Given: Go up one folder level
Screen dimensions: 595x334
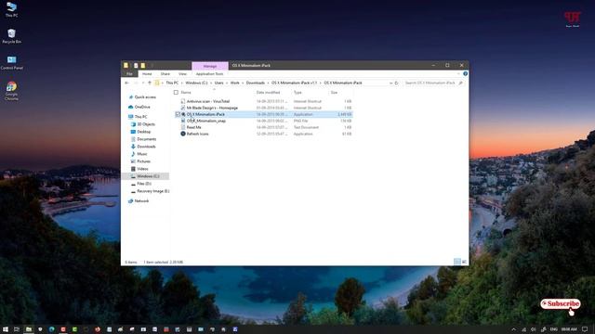Looking at the screenshot, I should 150,83.
